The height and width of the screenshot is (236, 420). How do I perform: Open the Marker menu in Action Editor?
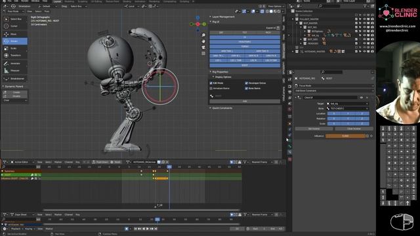pos(58,162)
